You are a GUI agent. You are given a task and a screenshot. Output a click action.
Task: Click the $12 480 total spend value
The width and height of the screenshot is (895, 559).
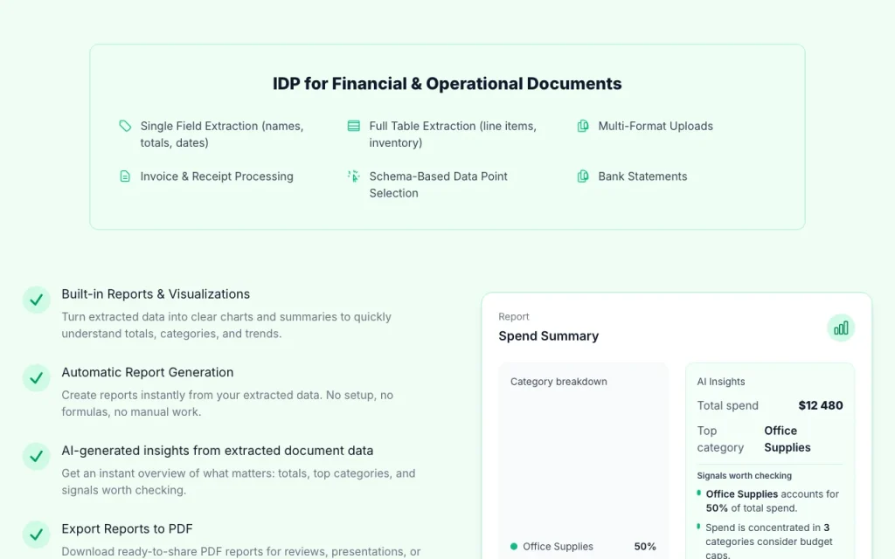point(821,405)
